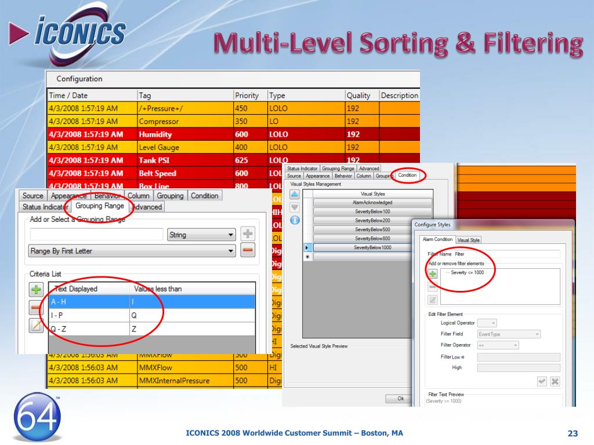The width and height of the screenshot is (594, 445).
Task: Sort by the Tag column header
Action: [x=185, y=96]
